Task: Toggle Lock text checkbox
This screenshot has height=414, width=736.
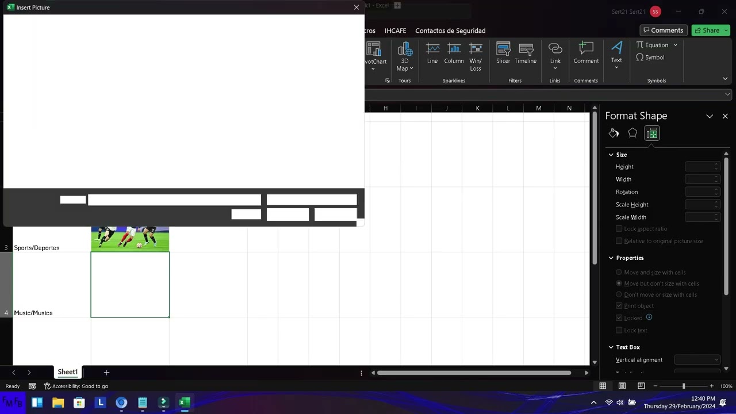Action: click(619, 330)
